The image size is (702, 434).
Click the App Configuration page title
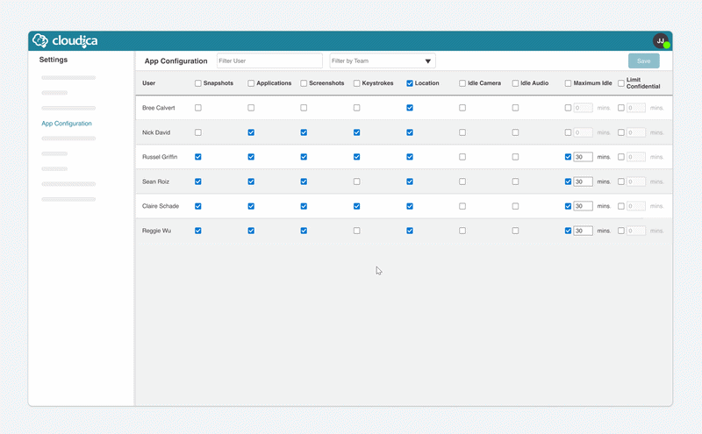click(176, 60)
